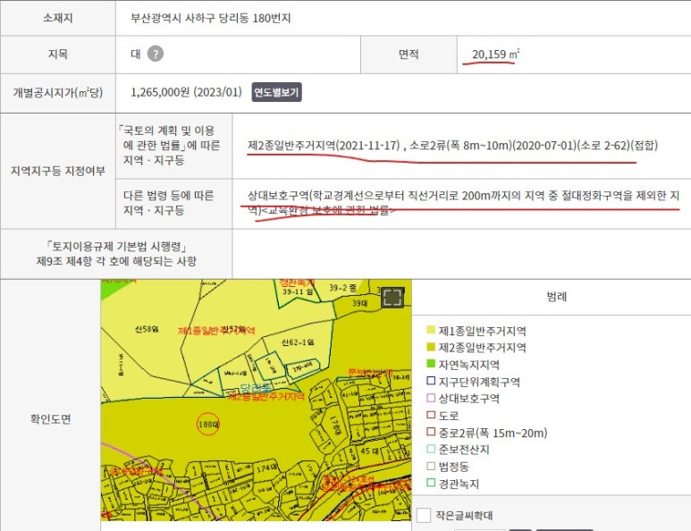Click the 상대보호구역 regulation description text
The width and height of the screenshot is (691, 531).
pos(463,202)
